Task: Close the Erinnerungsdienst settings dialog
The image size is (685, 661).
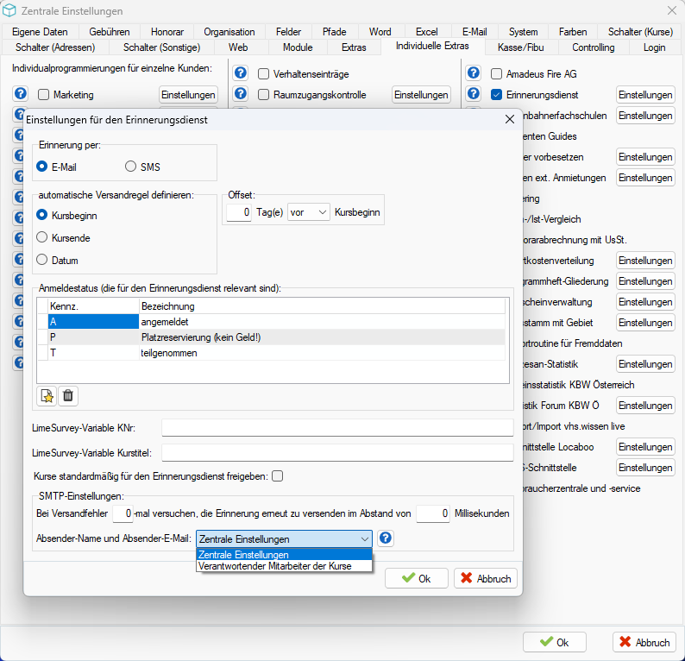Action: point(509,119)
